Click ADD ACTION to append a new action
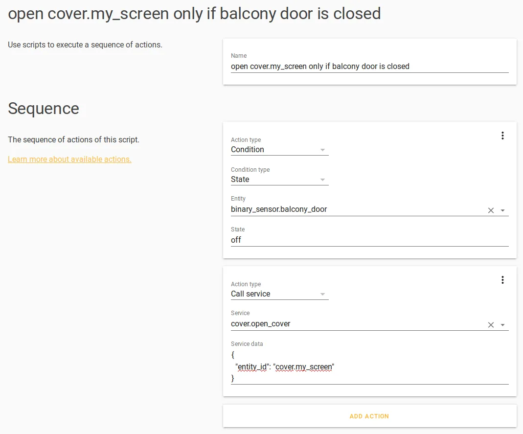The width and height of the screenshot is (523, 434). [x=369, y=416]
